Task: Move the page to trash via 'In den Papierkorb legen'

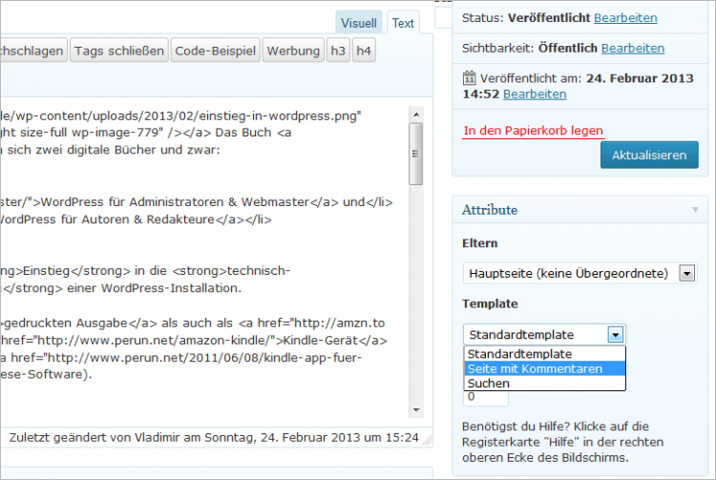Action: (x=533, y=131)
